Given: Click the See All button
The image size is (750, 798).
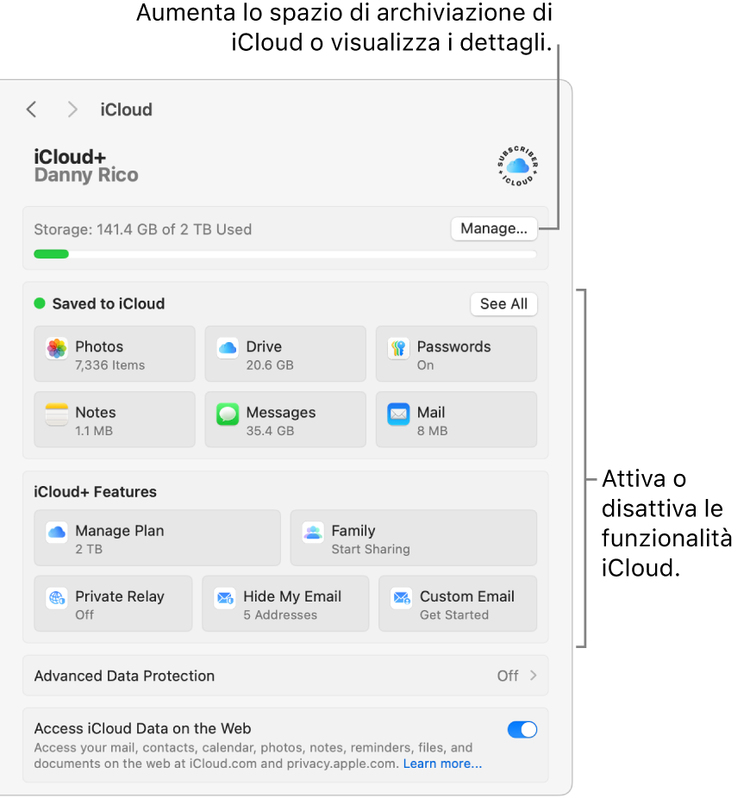Looking at the screenshot, I should pos(503,304).
